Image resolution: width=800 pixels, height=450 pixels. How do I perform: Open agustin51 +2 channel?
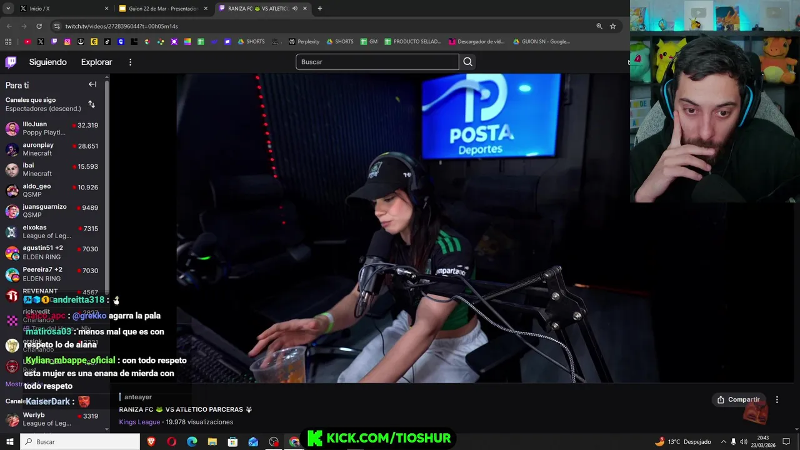[52, 252]
